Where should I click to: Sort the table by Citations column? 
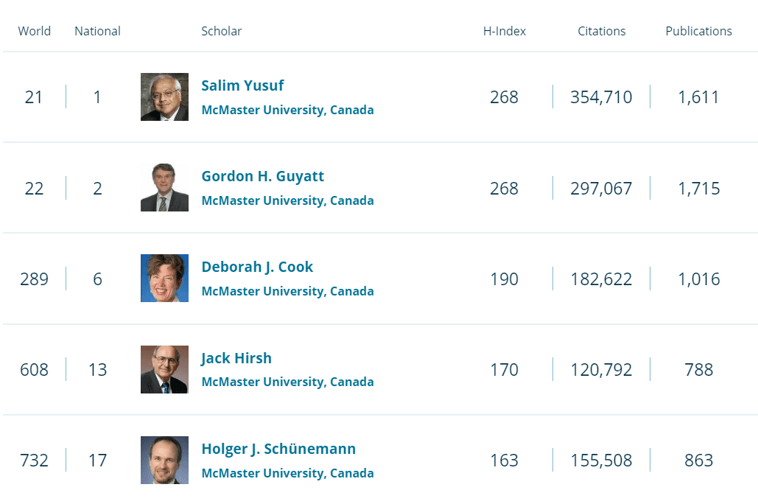(601, 31)
